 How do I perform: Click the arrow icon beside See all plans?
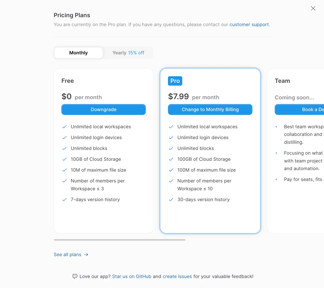point(86,255)
